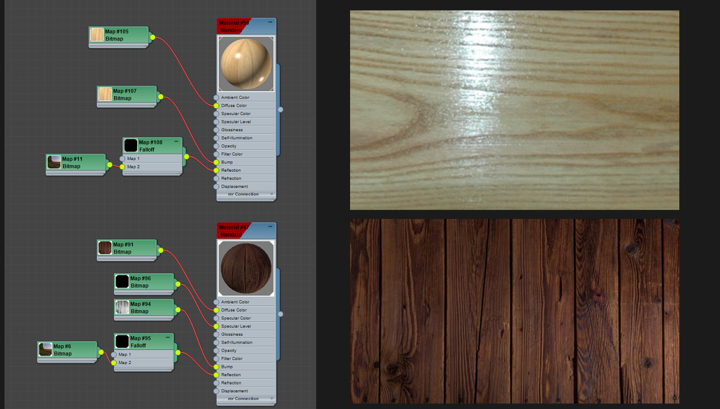Image resolution: width=720 pixels, height=409 pixels.
Task: Click Reflection socket on Material #50
Action: pyautogui.click(x=217, y=170)
